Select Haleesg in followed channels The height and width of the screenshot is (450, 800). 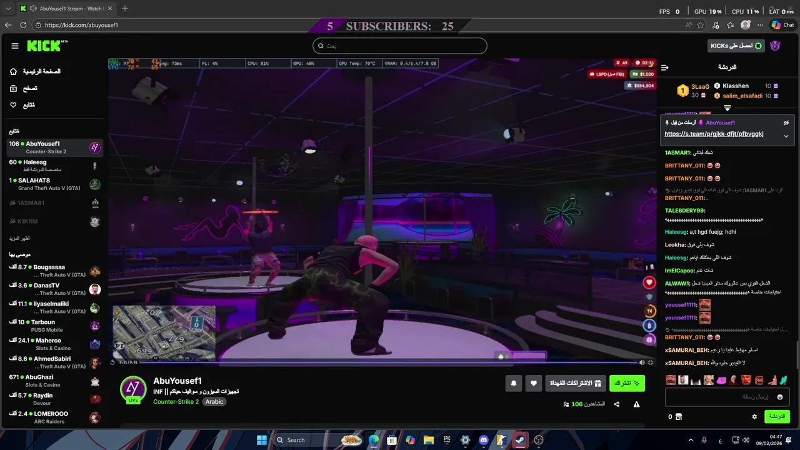54,166
